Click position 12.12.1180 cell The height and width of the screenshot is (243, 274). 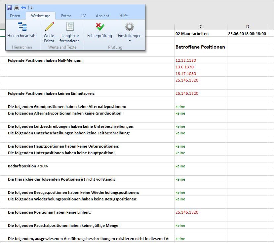(186, 60)
